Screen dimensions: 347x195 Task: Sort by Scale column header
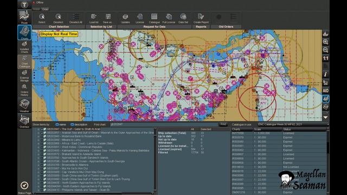click(x=267, y=129)
